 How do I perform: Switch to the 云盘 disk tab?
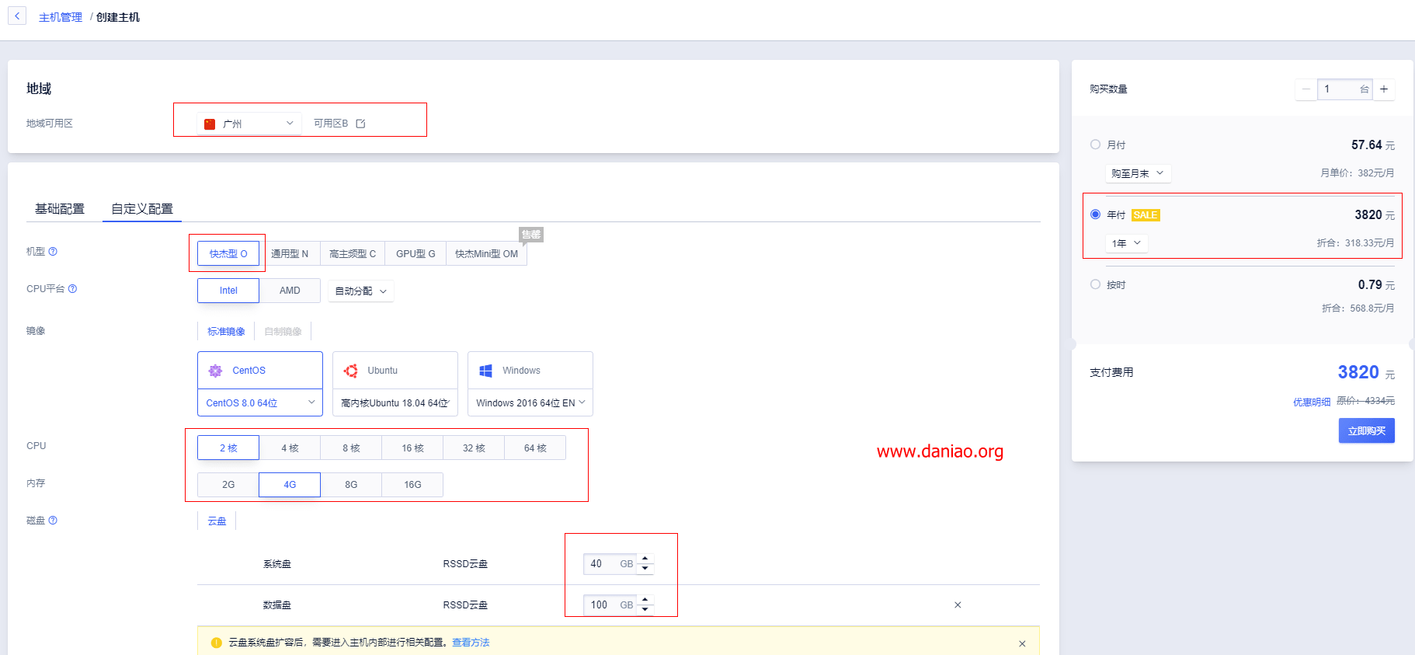(x=217, y=521)
